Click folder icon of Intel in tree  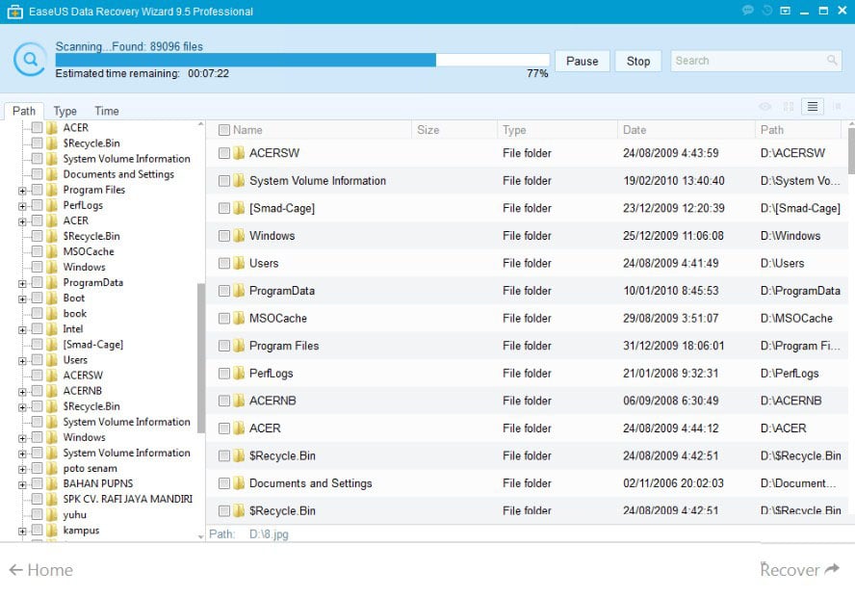point(52,328)
